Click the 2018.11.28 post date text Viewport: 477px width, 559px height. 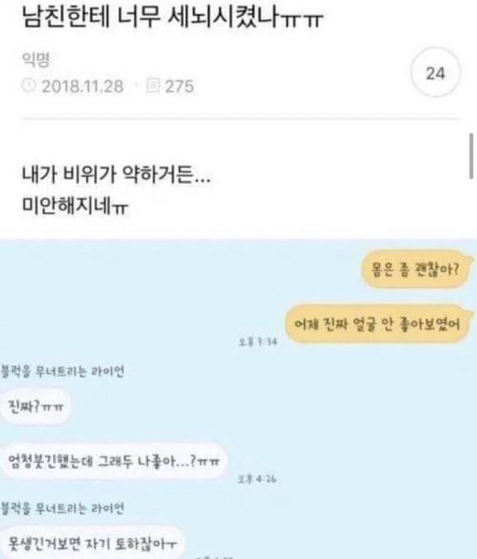tap(82, 86)
